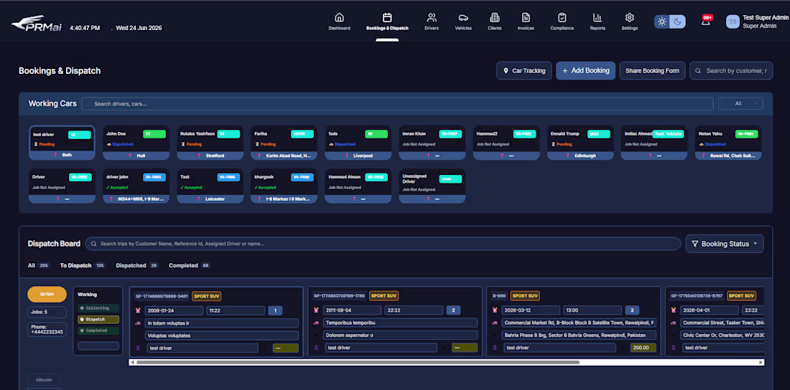Viewport: 790px width, 390px height.
Task: Select the Donald Trump car card
Action: click(580, 143)
